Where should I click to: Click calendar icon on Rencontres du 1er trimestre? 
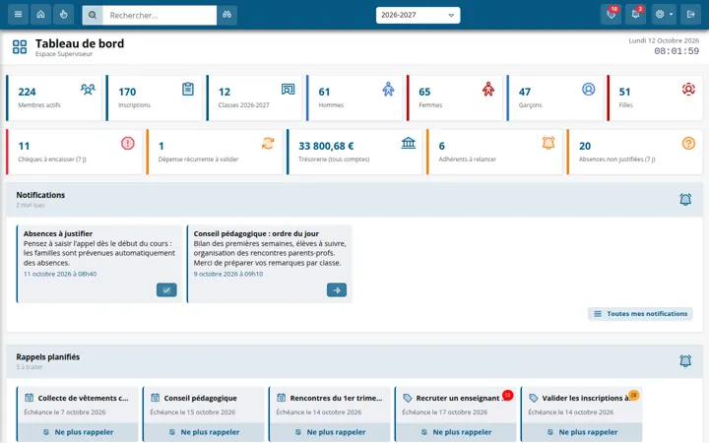[281, 398]
